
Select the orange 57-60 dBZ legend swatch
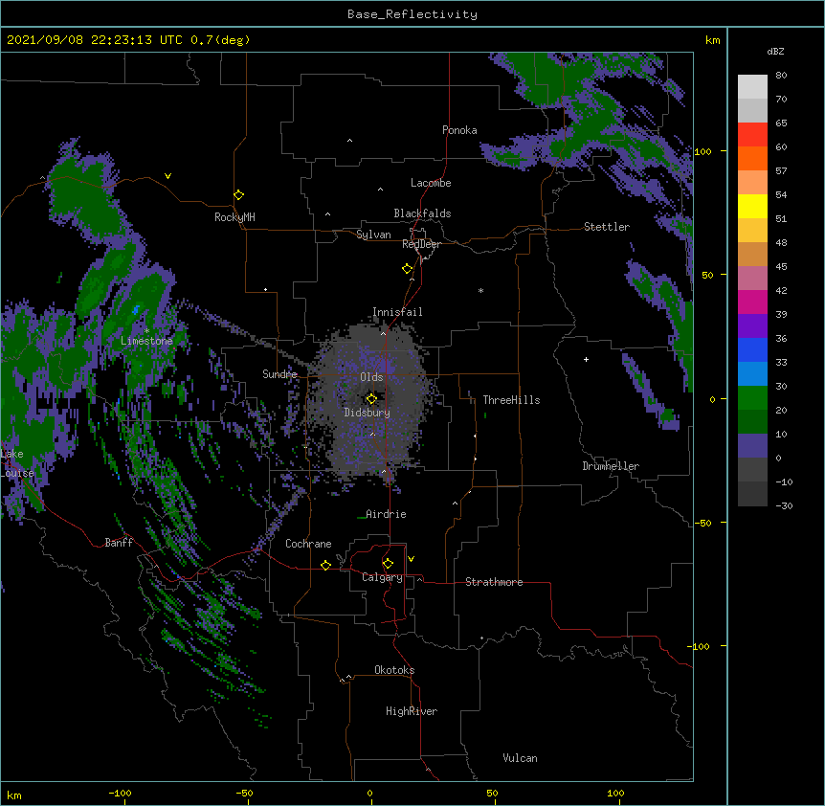[x=752, y=158]
